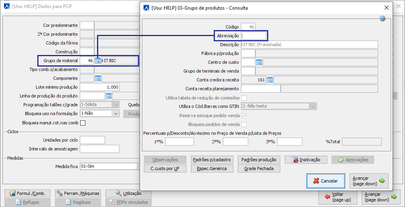This screenshot has width=405, height=207.
Task: Toggle Reserva estoque pedido venda checkbox
Action: click(244, 116)
